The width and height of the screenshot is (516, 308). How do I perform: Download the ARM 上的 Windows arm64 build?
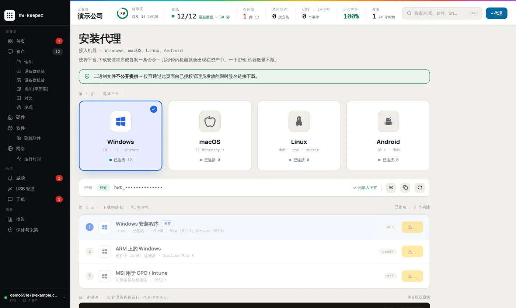[412, 252]
